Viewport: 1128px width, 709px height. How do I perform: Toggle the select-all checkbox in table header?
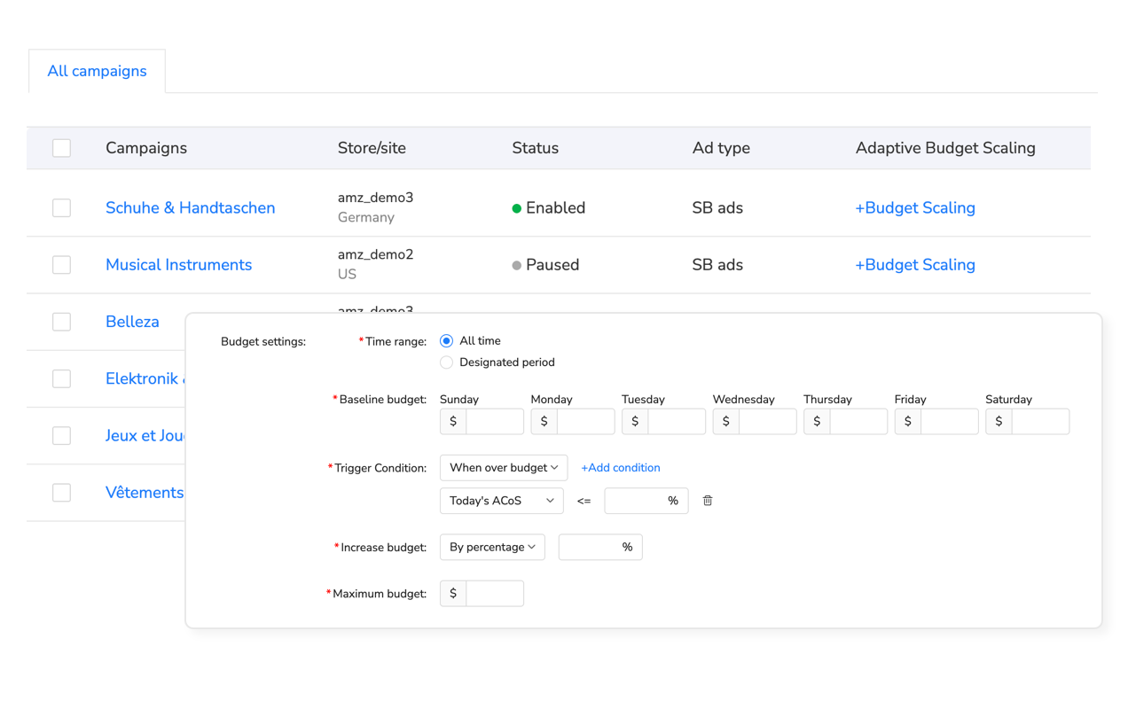click(x=61, y=148)
